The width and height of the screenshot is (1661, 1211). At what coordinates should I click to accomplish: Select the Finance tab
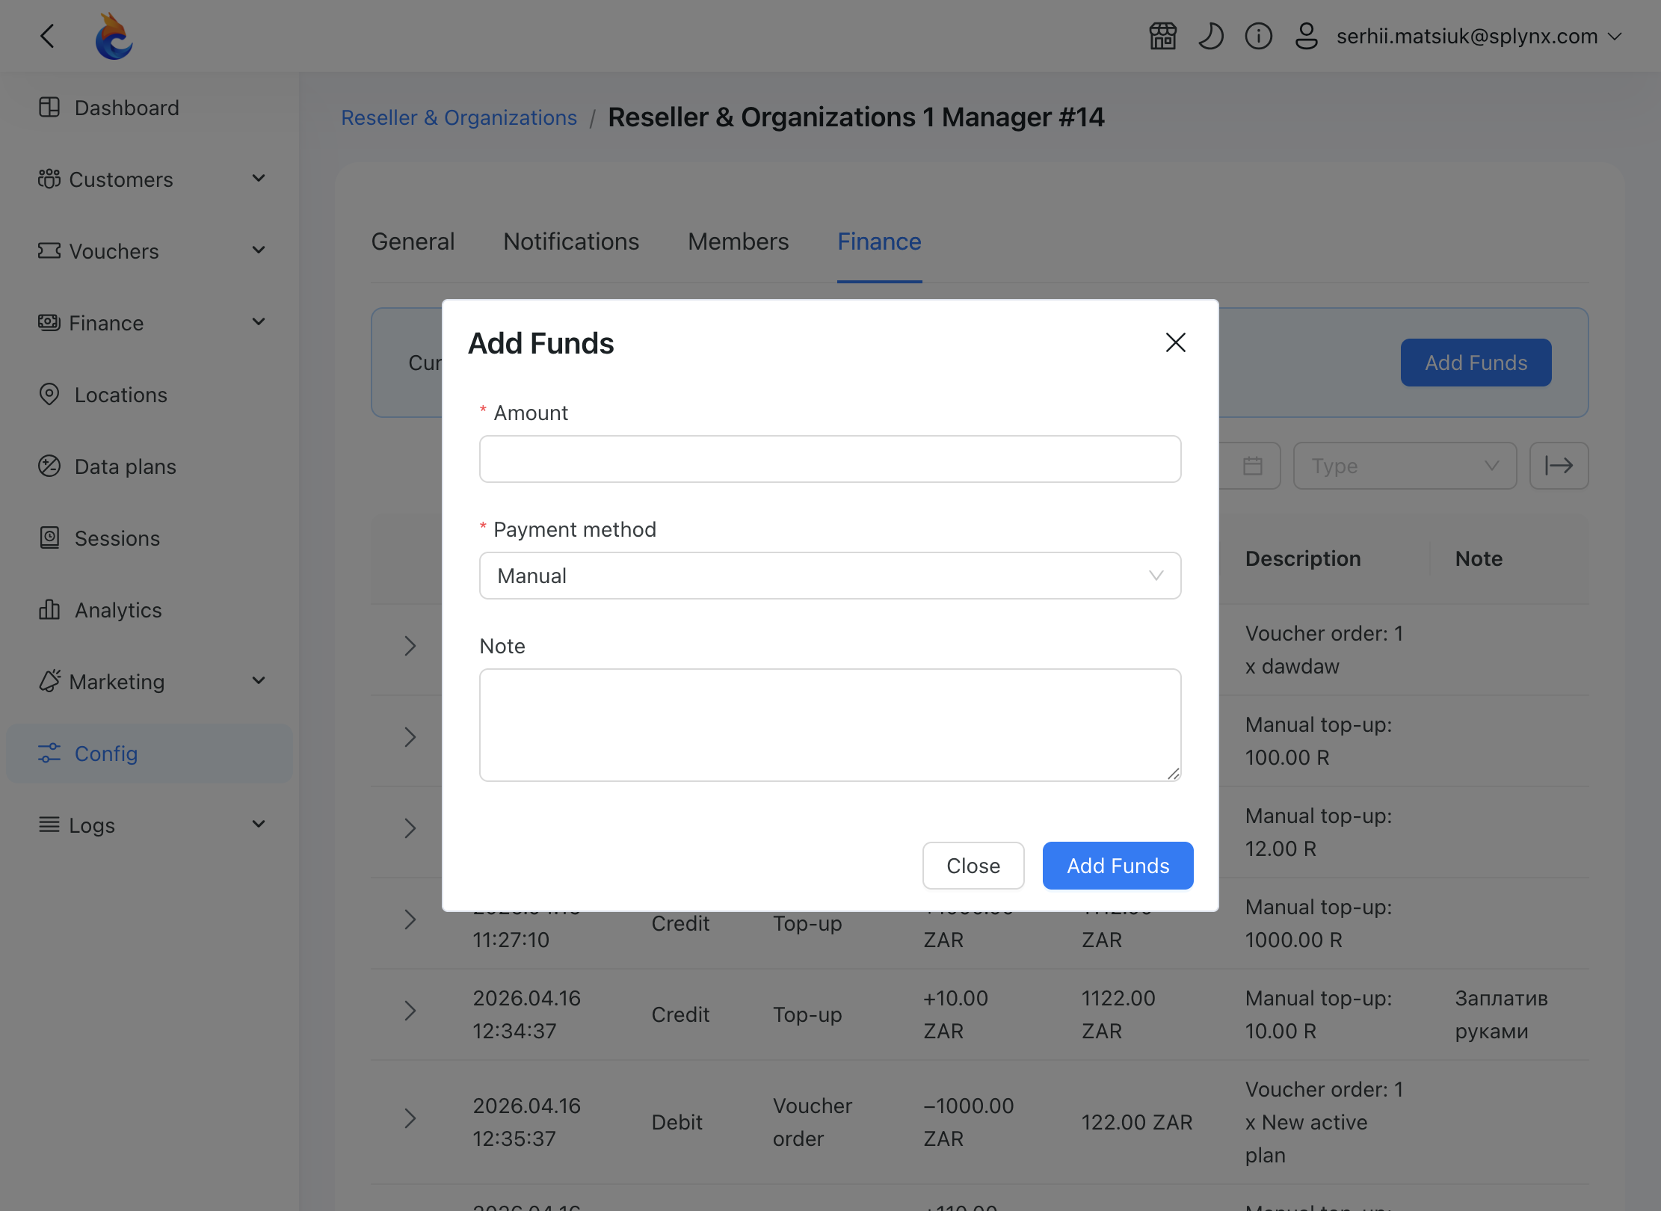[x=879, y=241]
